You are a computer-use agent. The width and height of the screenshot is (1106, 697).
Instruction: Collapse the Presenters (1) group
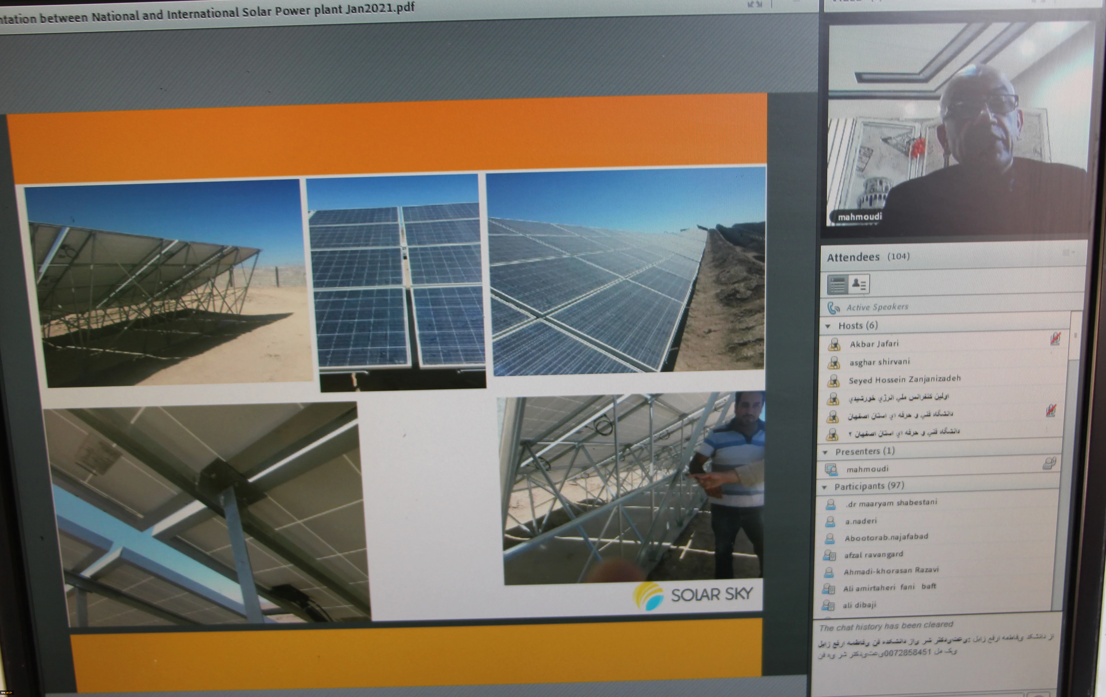click(825, 452)
